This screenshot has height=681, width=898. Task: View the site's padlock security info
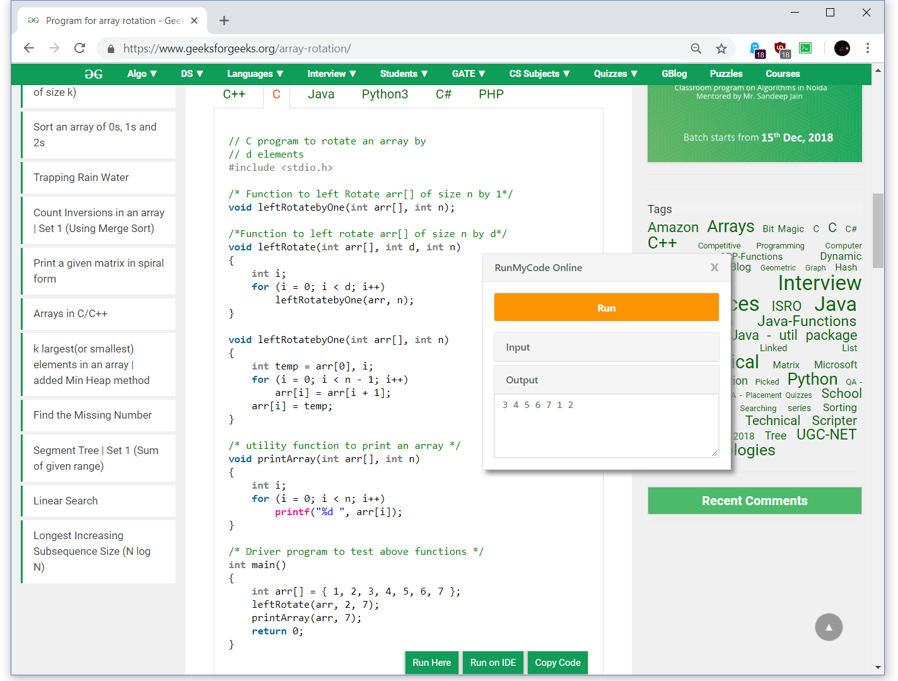[x=111, y=49]
